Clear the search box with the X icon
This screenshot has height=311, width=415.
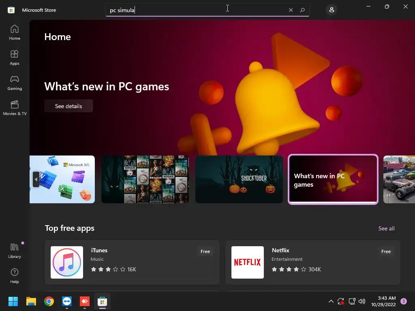pos(291,10)
